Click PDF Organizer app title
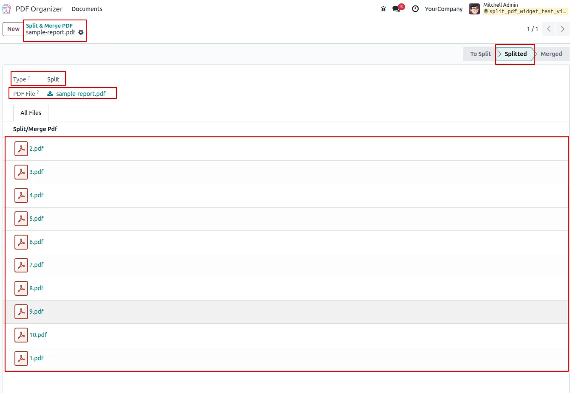The width and height of the screenshot is (570, 393). click(39, 9)
